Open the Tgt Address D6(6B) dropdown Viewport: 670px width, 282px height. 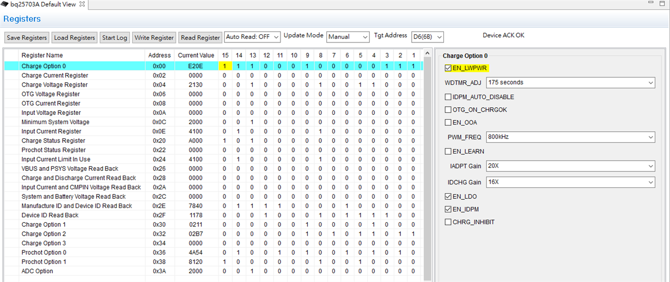pyautogui.click(x=428, y=37)
